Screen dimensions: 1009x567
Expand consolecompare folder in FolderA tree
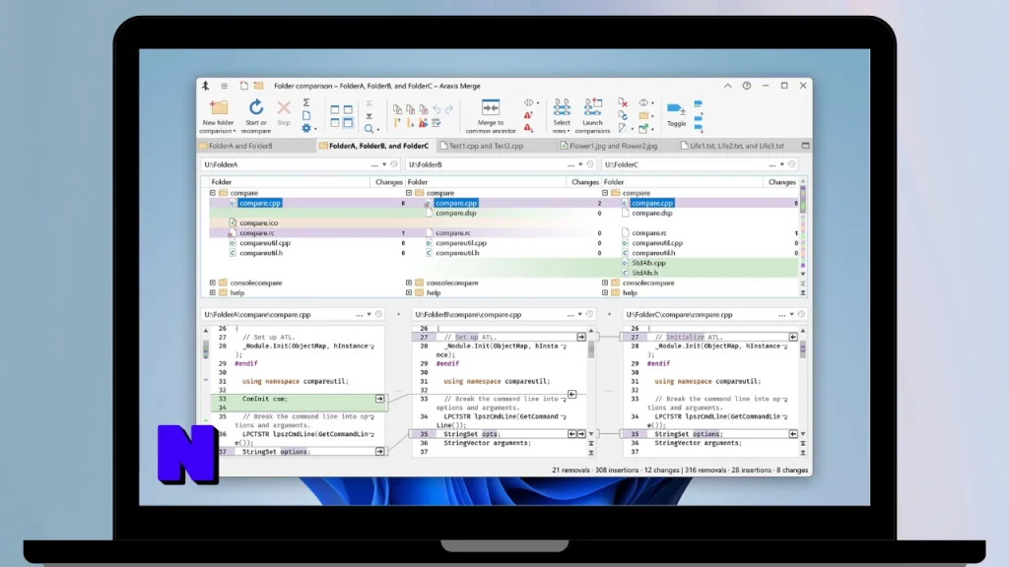click(213, 283)
